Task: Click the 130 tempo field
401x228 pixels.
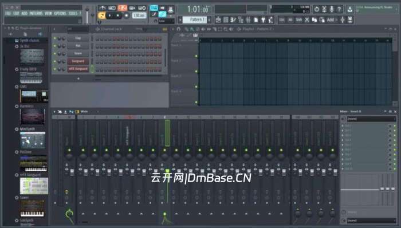Action: click(139, 15)
